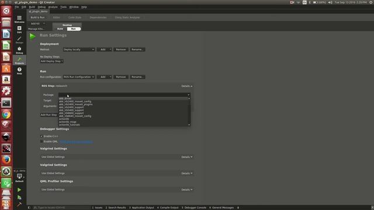Open the Compile Output pane
Viewport: 374px width, 210px height.
(168, 208)
